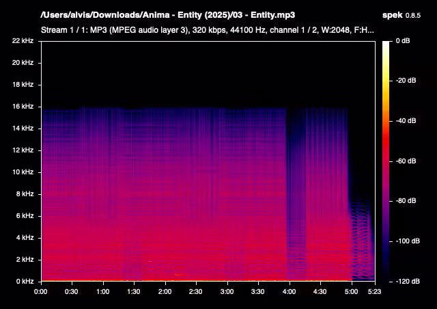The image size is (437, 309).
Task: Click the stream info line showing 320 kbps
Action: (208, 30)
